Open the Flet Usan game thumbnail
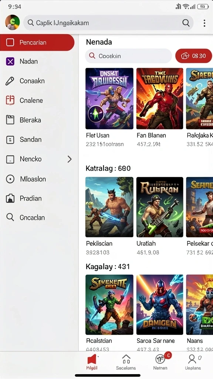 pos(109,98)
